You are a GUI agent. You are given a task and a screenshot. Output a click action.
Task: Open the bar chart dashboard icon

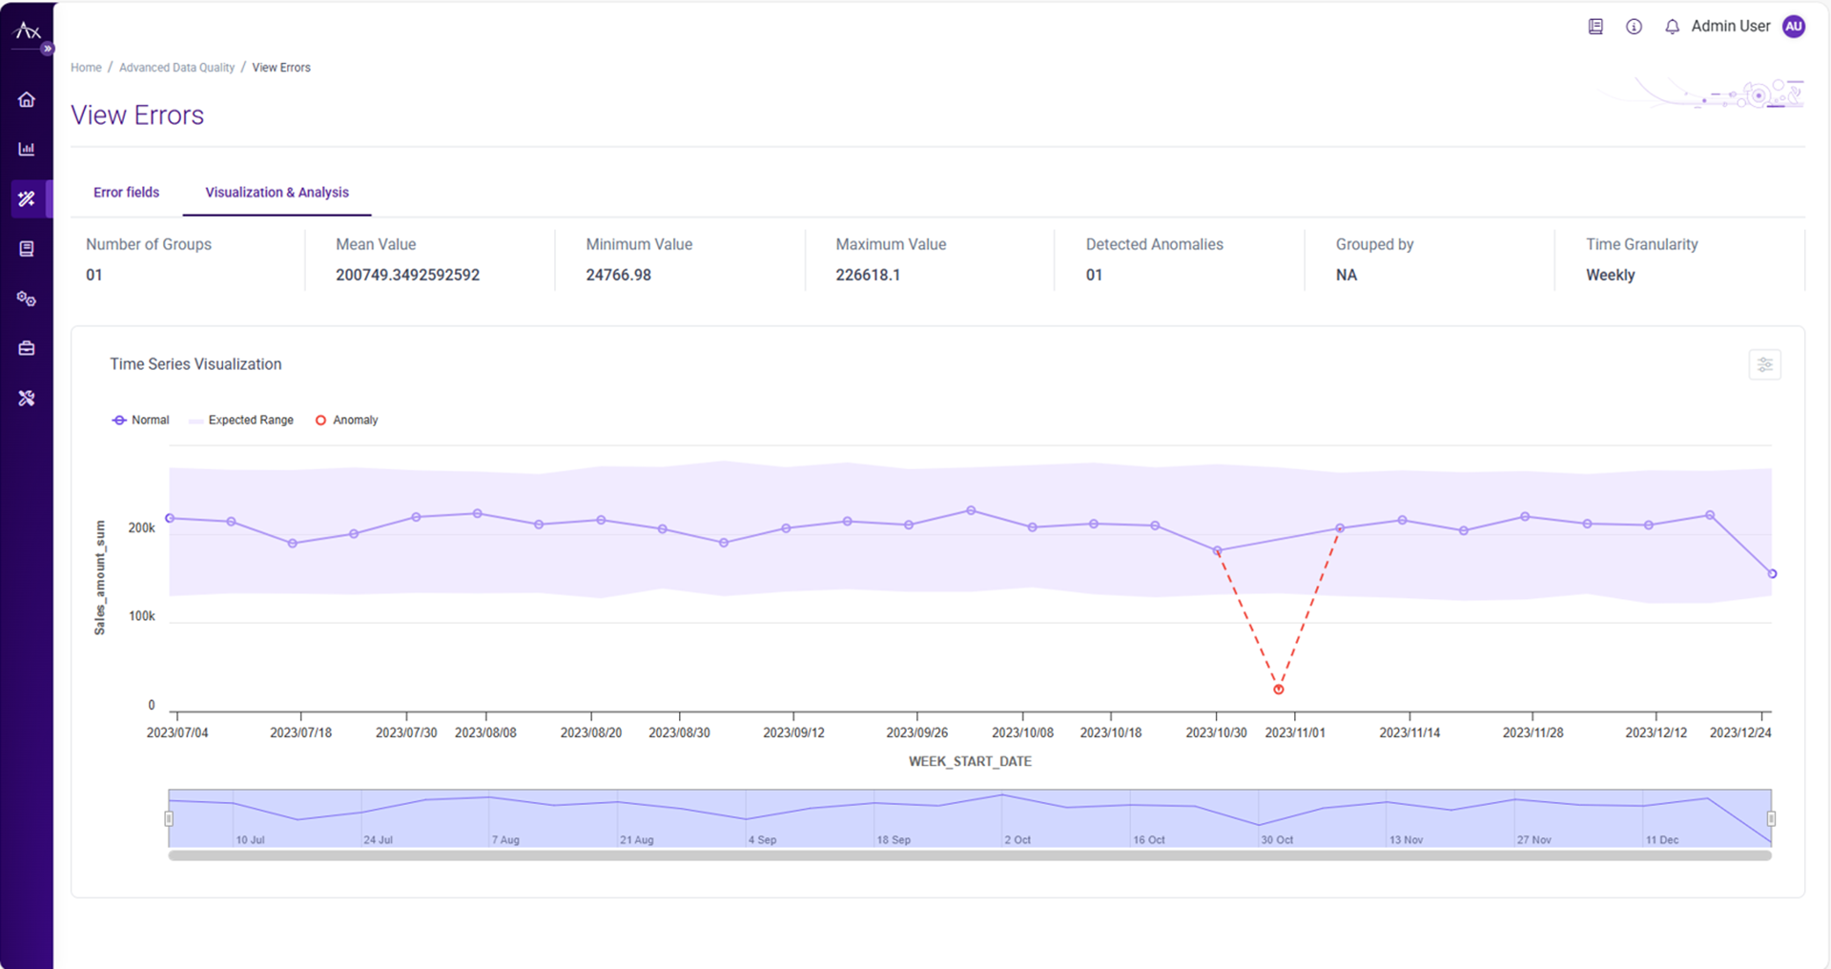(27, 149)
